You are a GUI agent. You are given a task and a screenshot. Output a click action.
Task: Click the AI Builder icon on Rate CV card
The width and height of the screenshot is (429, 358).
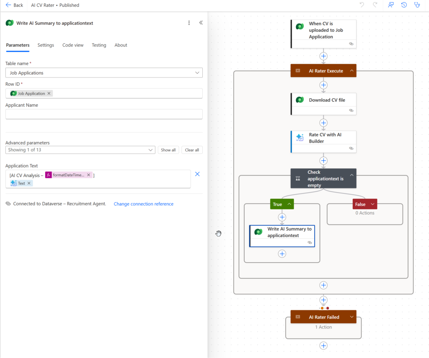(x=300, y=138)
